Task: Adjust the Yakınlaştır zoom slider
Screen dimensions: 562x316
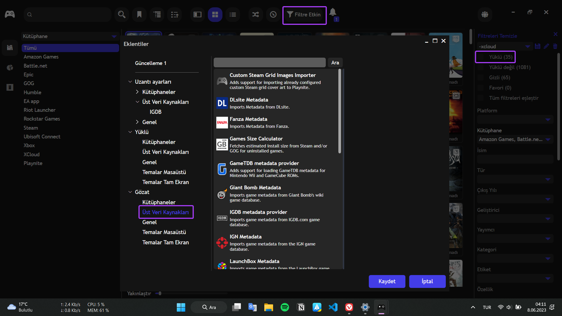Action: tap(160, 293)
